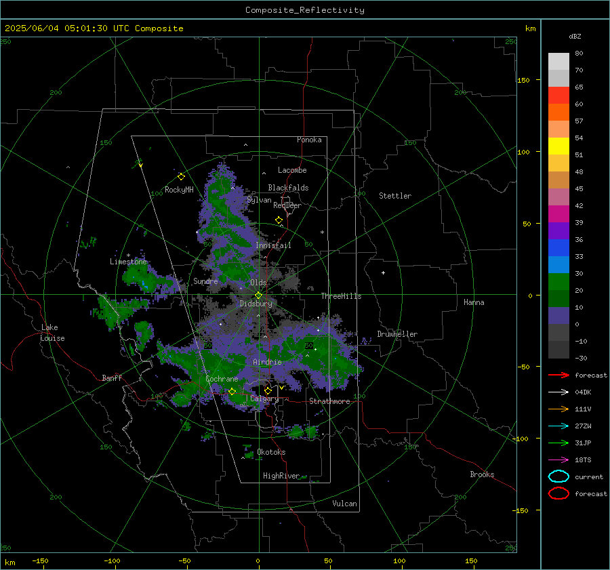This screenshot has height=570, width=610.
Task: Click the Blackfalds town label
Action: 288,188
